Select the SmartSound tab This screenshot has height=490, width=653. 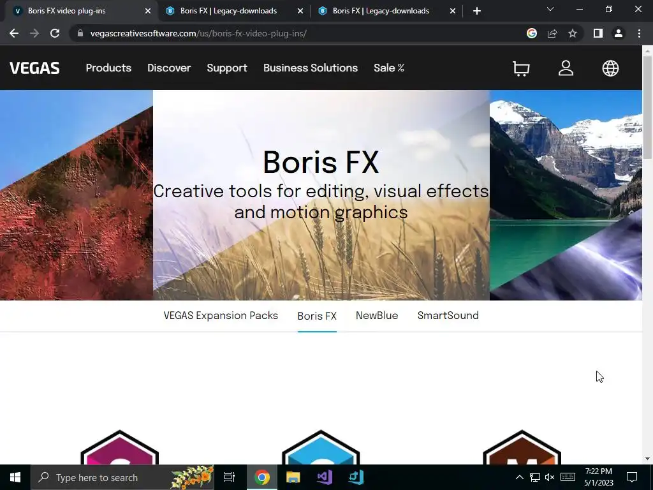[448, 315]
